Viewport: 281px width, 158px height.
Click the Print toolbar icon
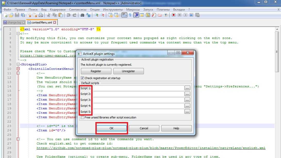tap(41, 15)
